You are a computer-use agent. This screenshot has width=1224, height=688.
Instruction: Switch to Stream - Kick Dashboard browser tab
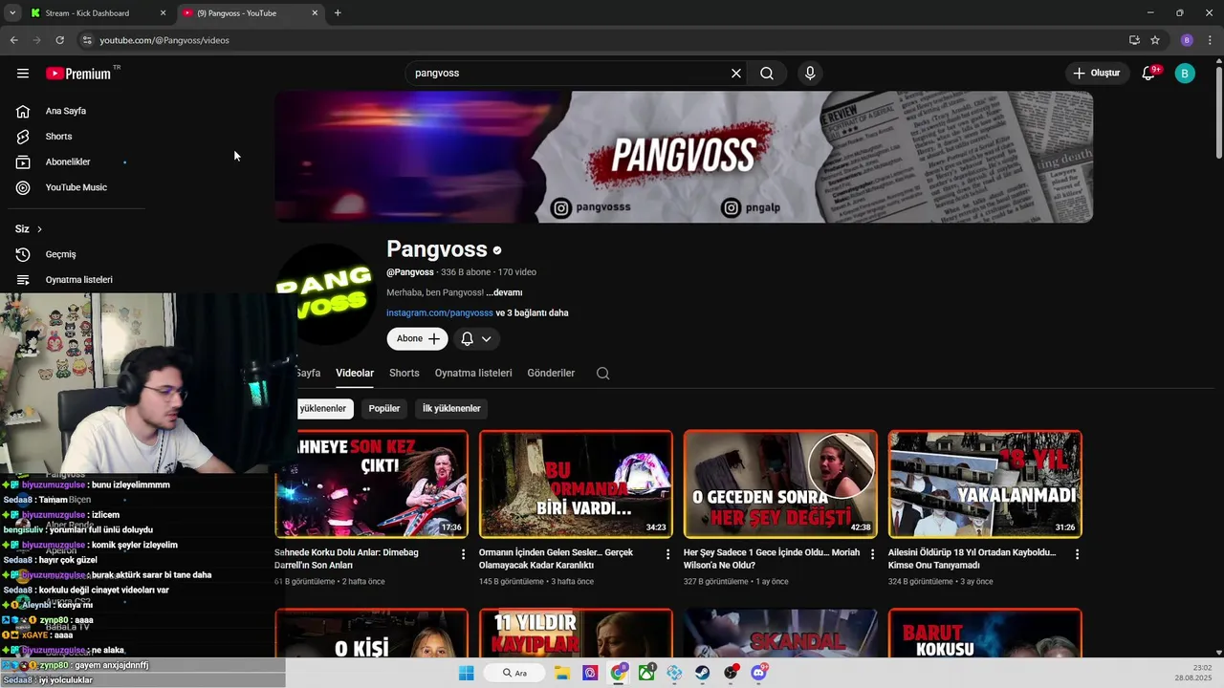(x=98, y=13)
